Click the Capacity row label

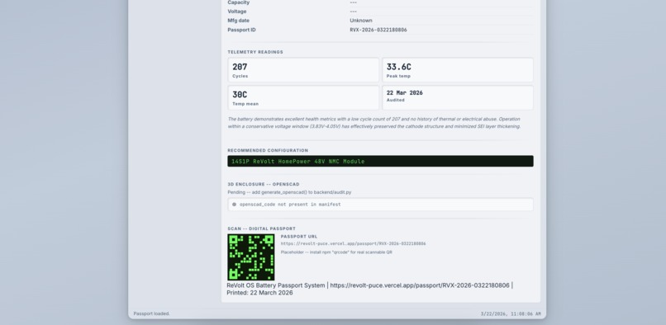pos(238,2)
